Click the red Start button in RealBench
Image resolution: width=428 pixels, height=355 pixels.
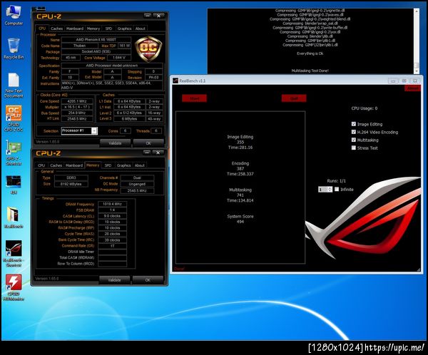click(x=194, y=98)
